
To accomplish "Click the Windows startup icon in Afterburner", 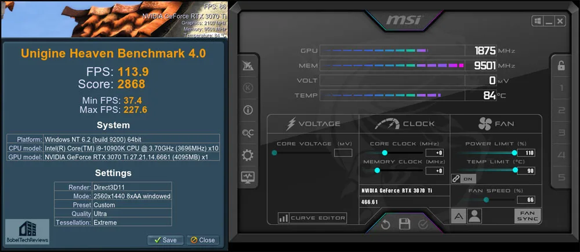I will click(537, 21).
